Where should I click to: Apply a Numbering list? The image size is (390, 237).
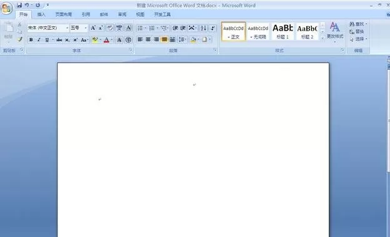(x=152, y=28)
